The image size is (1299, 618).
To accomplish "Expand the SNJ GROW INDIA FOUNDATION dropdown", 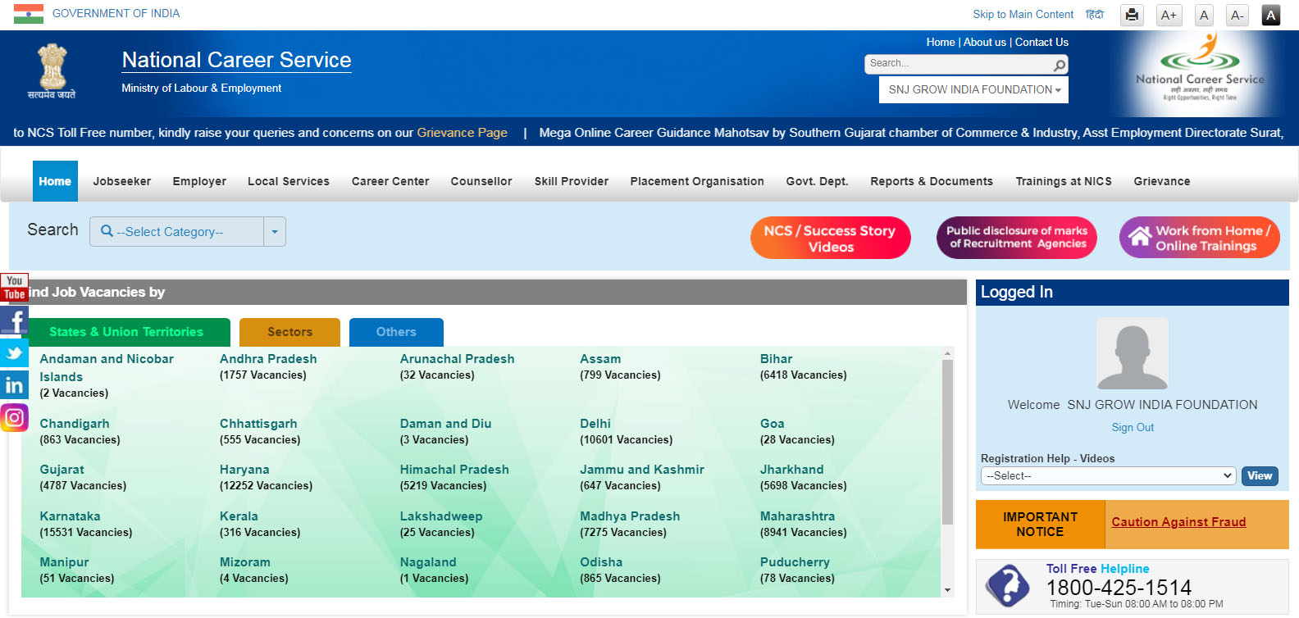I will (x=974, y=90).
